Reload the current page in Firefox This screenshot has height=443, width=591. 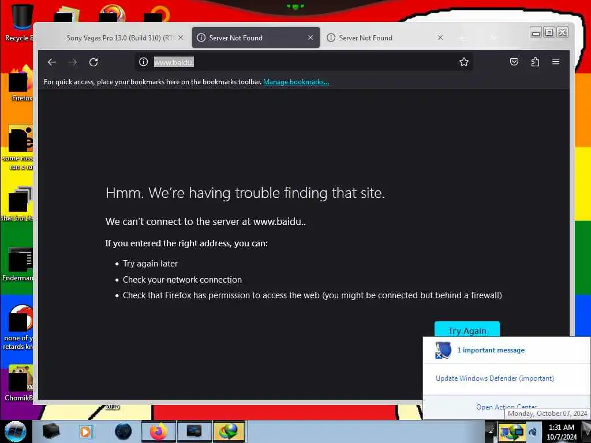click(x=93, y=62)
